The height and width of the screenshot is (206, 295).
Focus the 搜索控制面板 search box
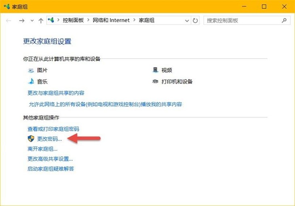[x=242, y=20]
